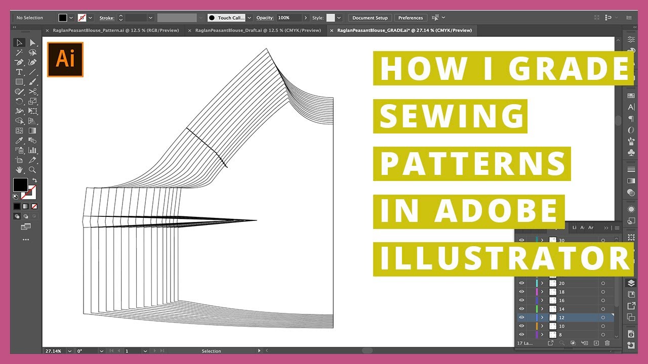
Task: Hide layer 20 with its eye icon
Action: click(x=521, y=283)
